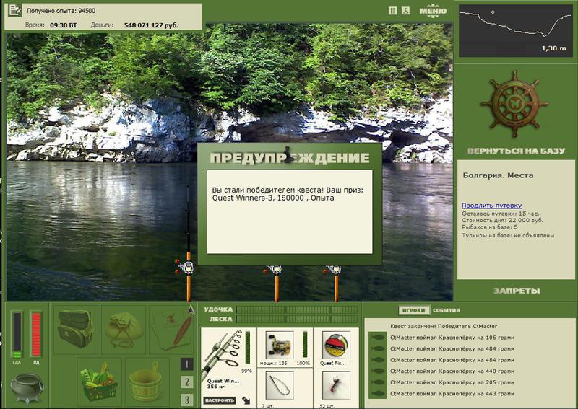
Task: Click the money value 548 071 127 руб.
Action: click(151, 25)
